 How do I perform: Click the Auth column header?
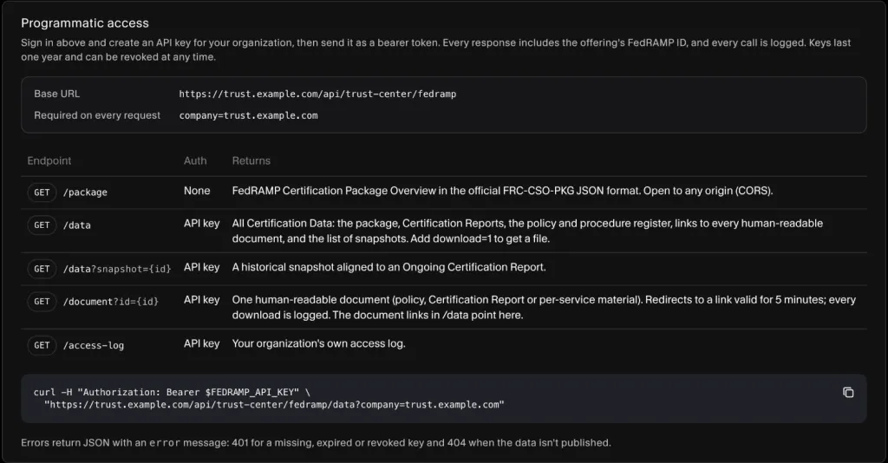click(195, 160)
